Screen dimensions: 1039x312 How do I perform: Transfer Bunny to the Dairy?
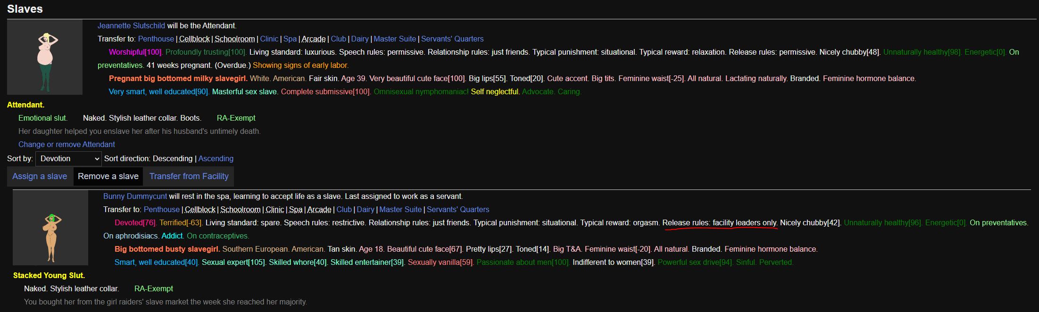(x=366, y=210)
